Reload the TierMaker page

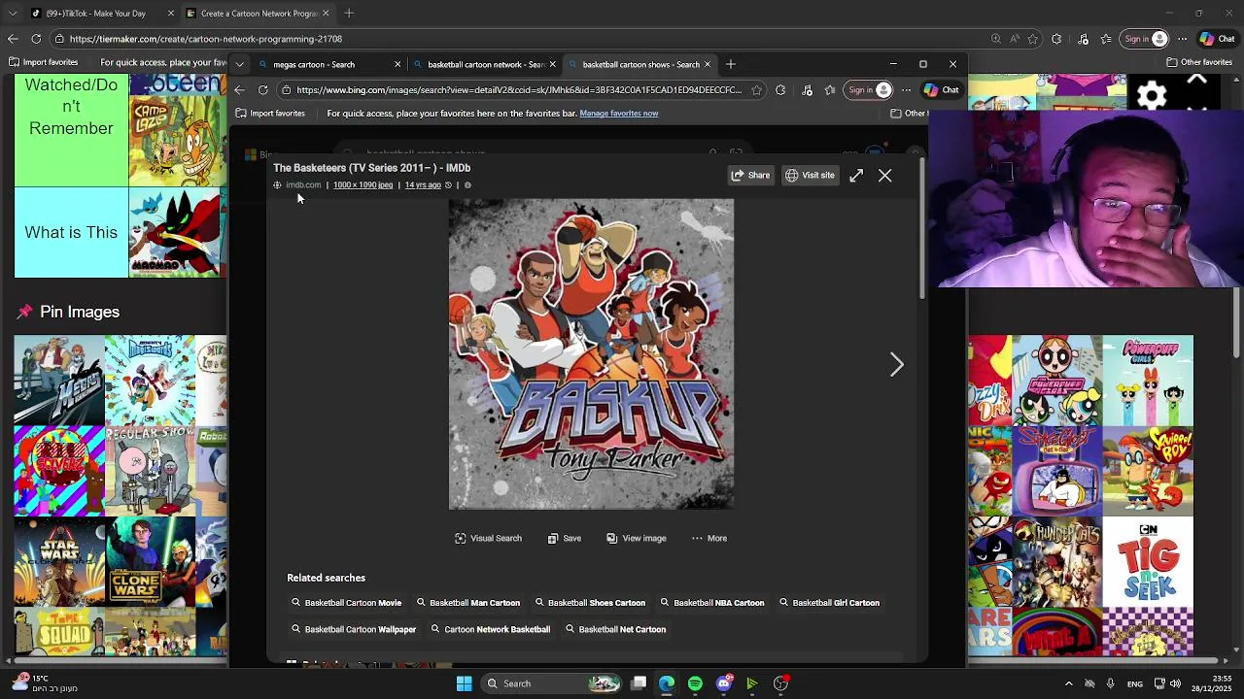click(36, 39)
